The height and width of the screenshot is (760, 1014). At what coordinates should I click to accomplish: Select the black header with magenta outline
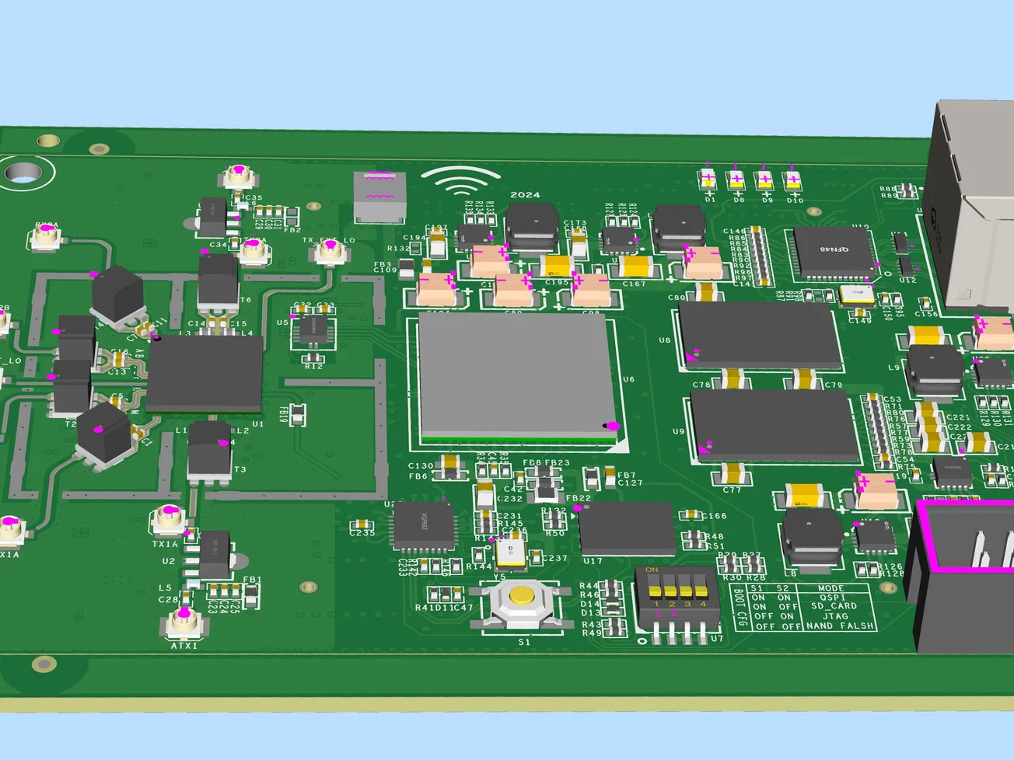(964, 575)
